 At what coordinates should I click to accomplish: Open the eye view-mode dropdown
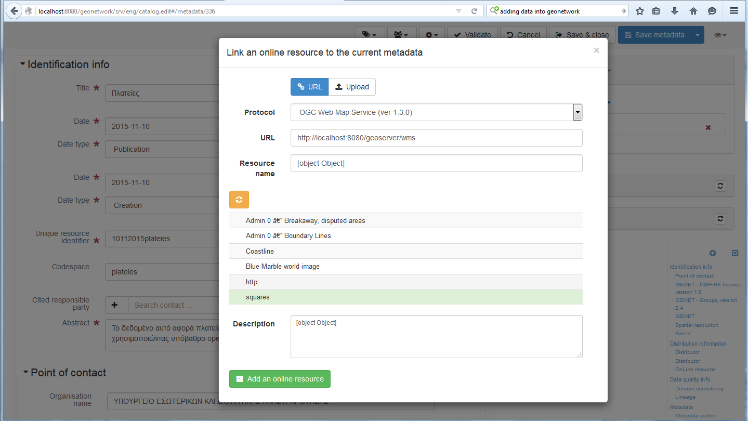click(x=720, y=35)
